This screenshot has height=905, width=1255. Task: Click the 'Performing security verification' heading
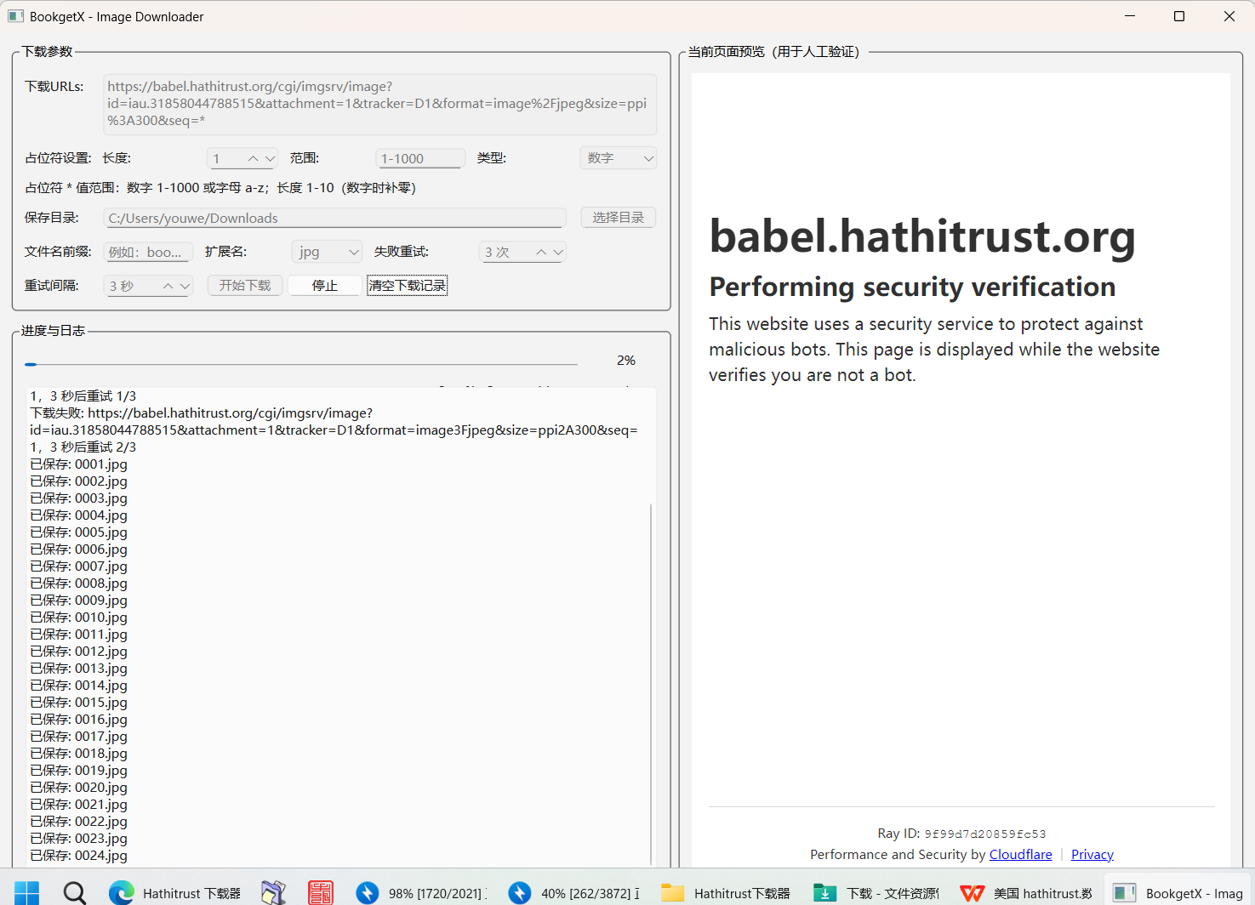point(912,287)
